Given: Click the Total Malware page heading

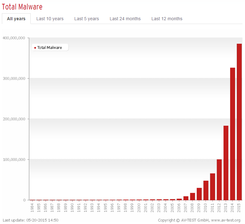Looking at the screenshot, I should pyautogui.click(x=22, y=7).
